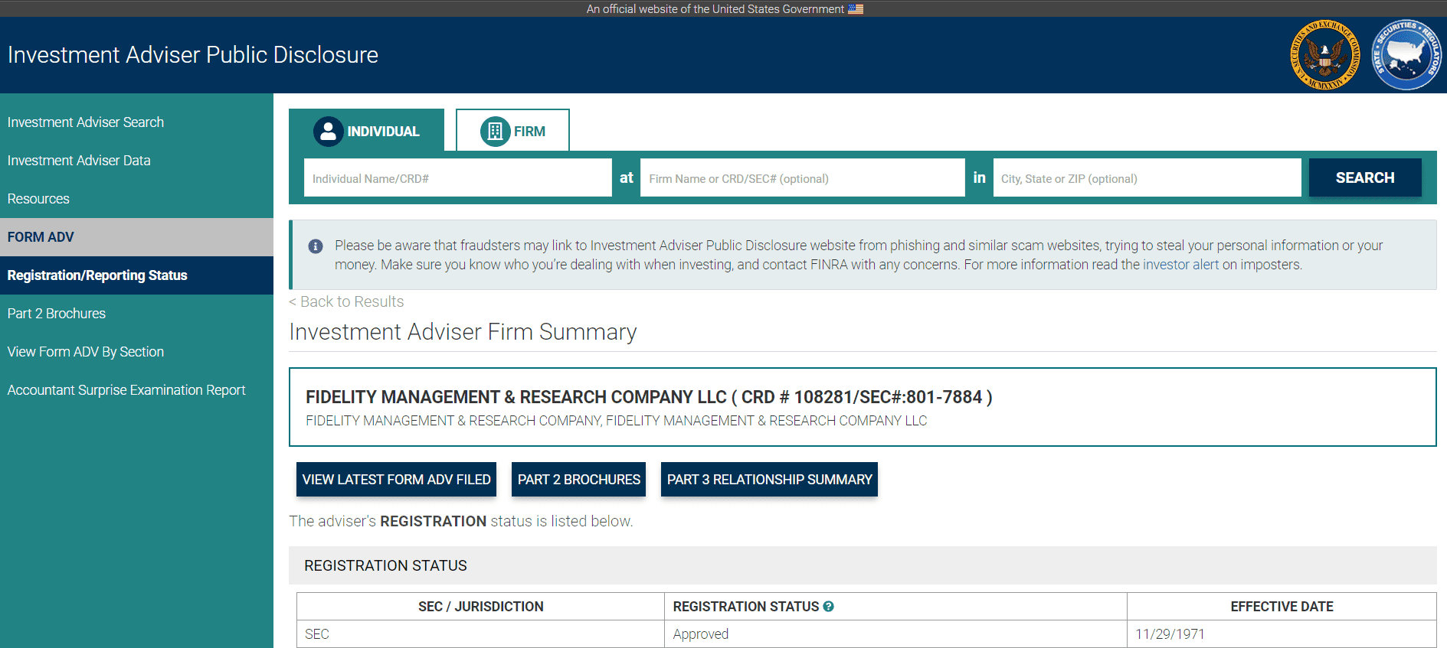Click the SEC jurisdiction cell

click(x=480, y=634)
